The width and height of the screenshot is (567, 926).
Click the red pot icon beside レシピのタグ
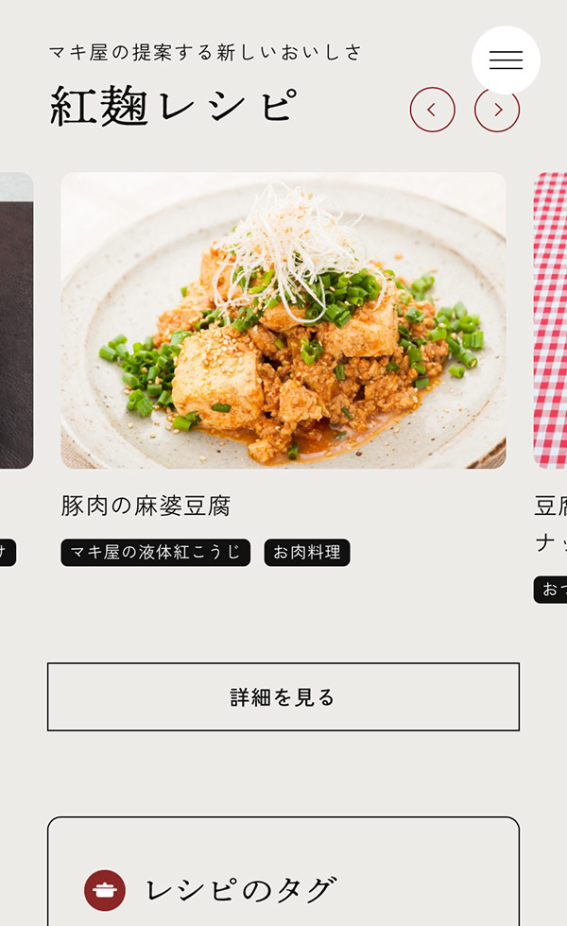pos(105,890)
